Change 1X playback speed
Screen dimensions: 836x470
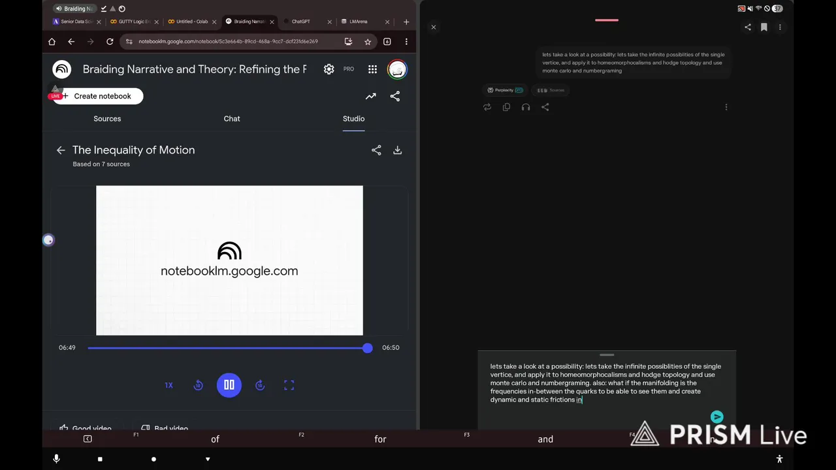pyautogui.click(x=169, y=385)
